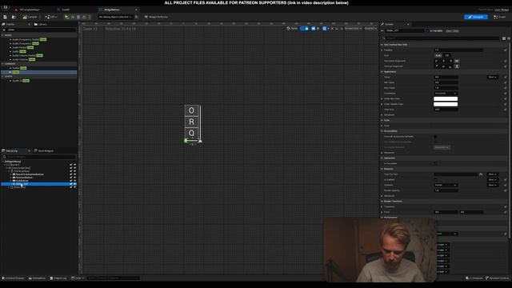Collapse the Audio category in palette
Image resolution: width=512 pixels, height=288 pixels.
tap(3, 35)
